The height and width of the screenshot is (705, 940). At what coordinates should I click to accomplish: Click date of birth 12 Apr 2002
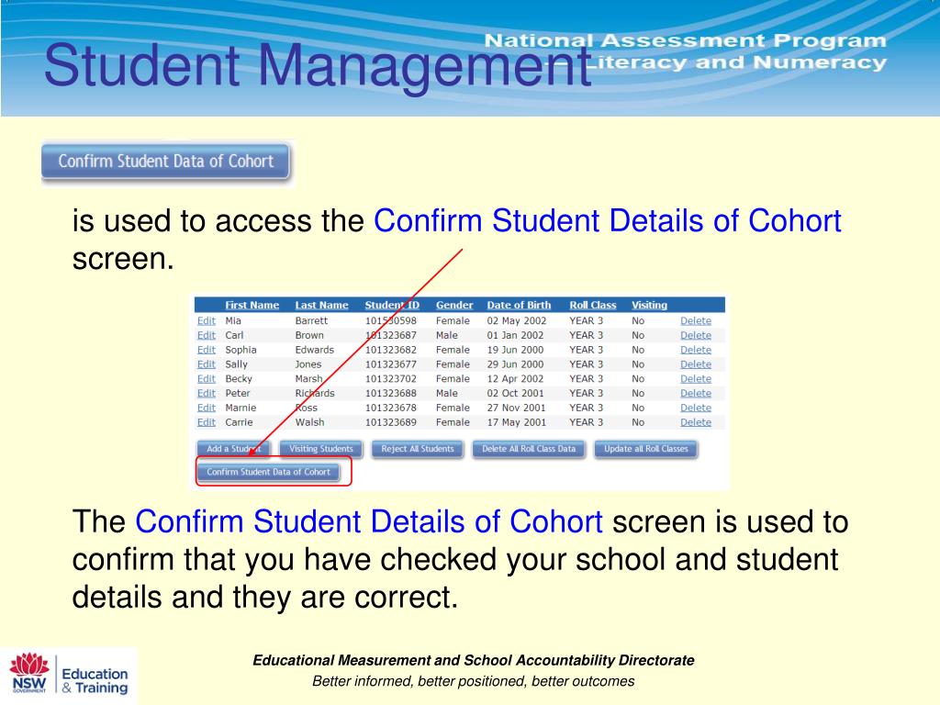pyautogui.click(x=516, y=379)
